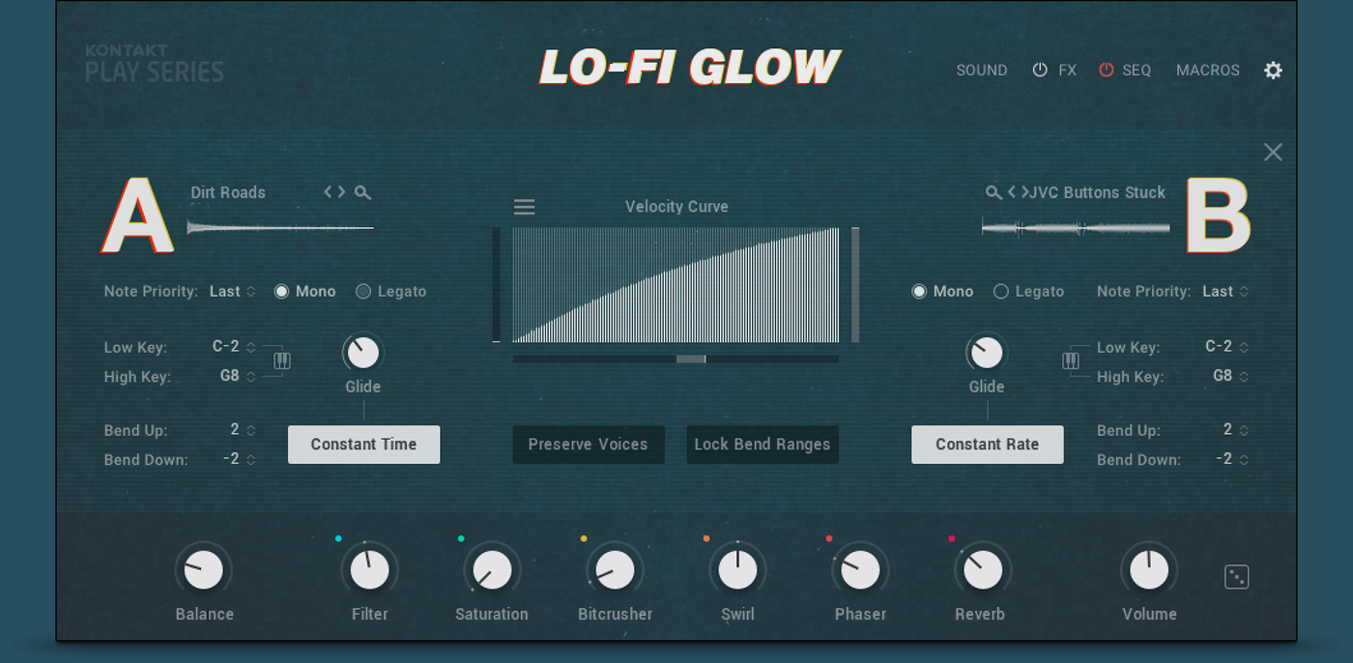
Task: Open the settings gear icon
Action: tap(1273, 70)
